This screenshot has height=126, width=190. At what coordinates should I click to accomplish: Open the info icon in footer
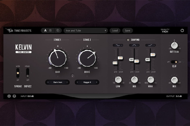pos(9,96)
